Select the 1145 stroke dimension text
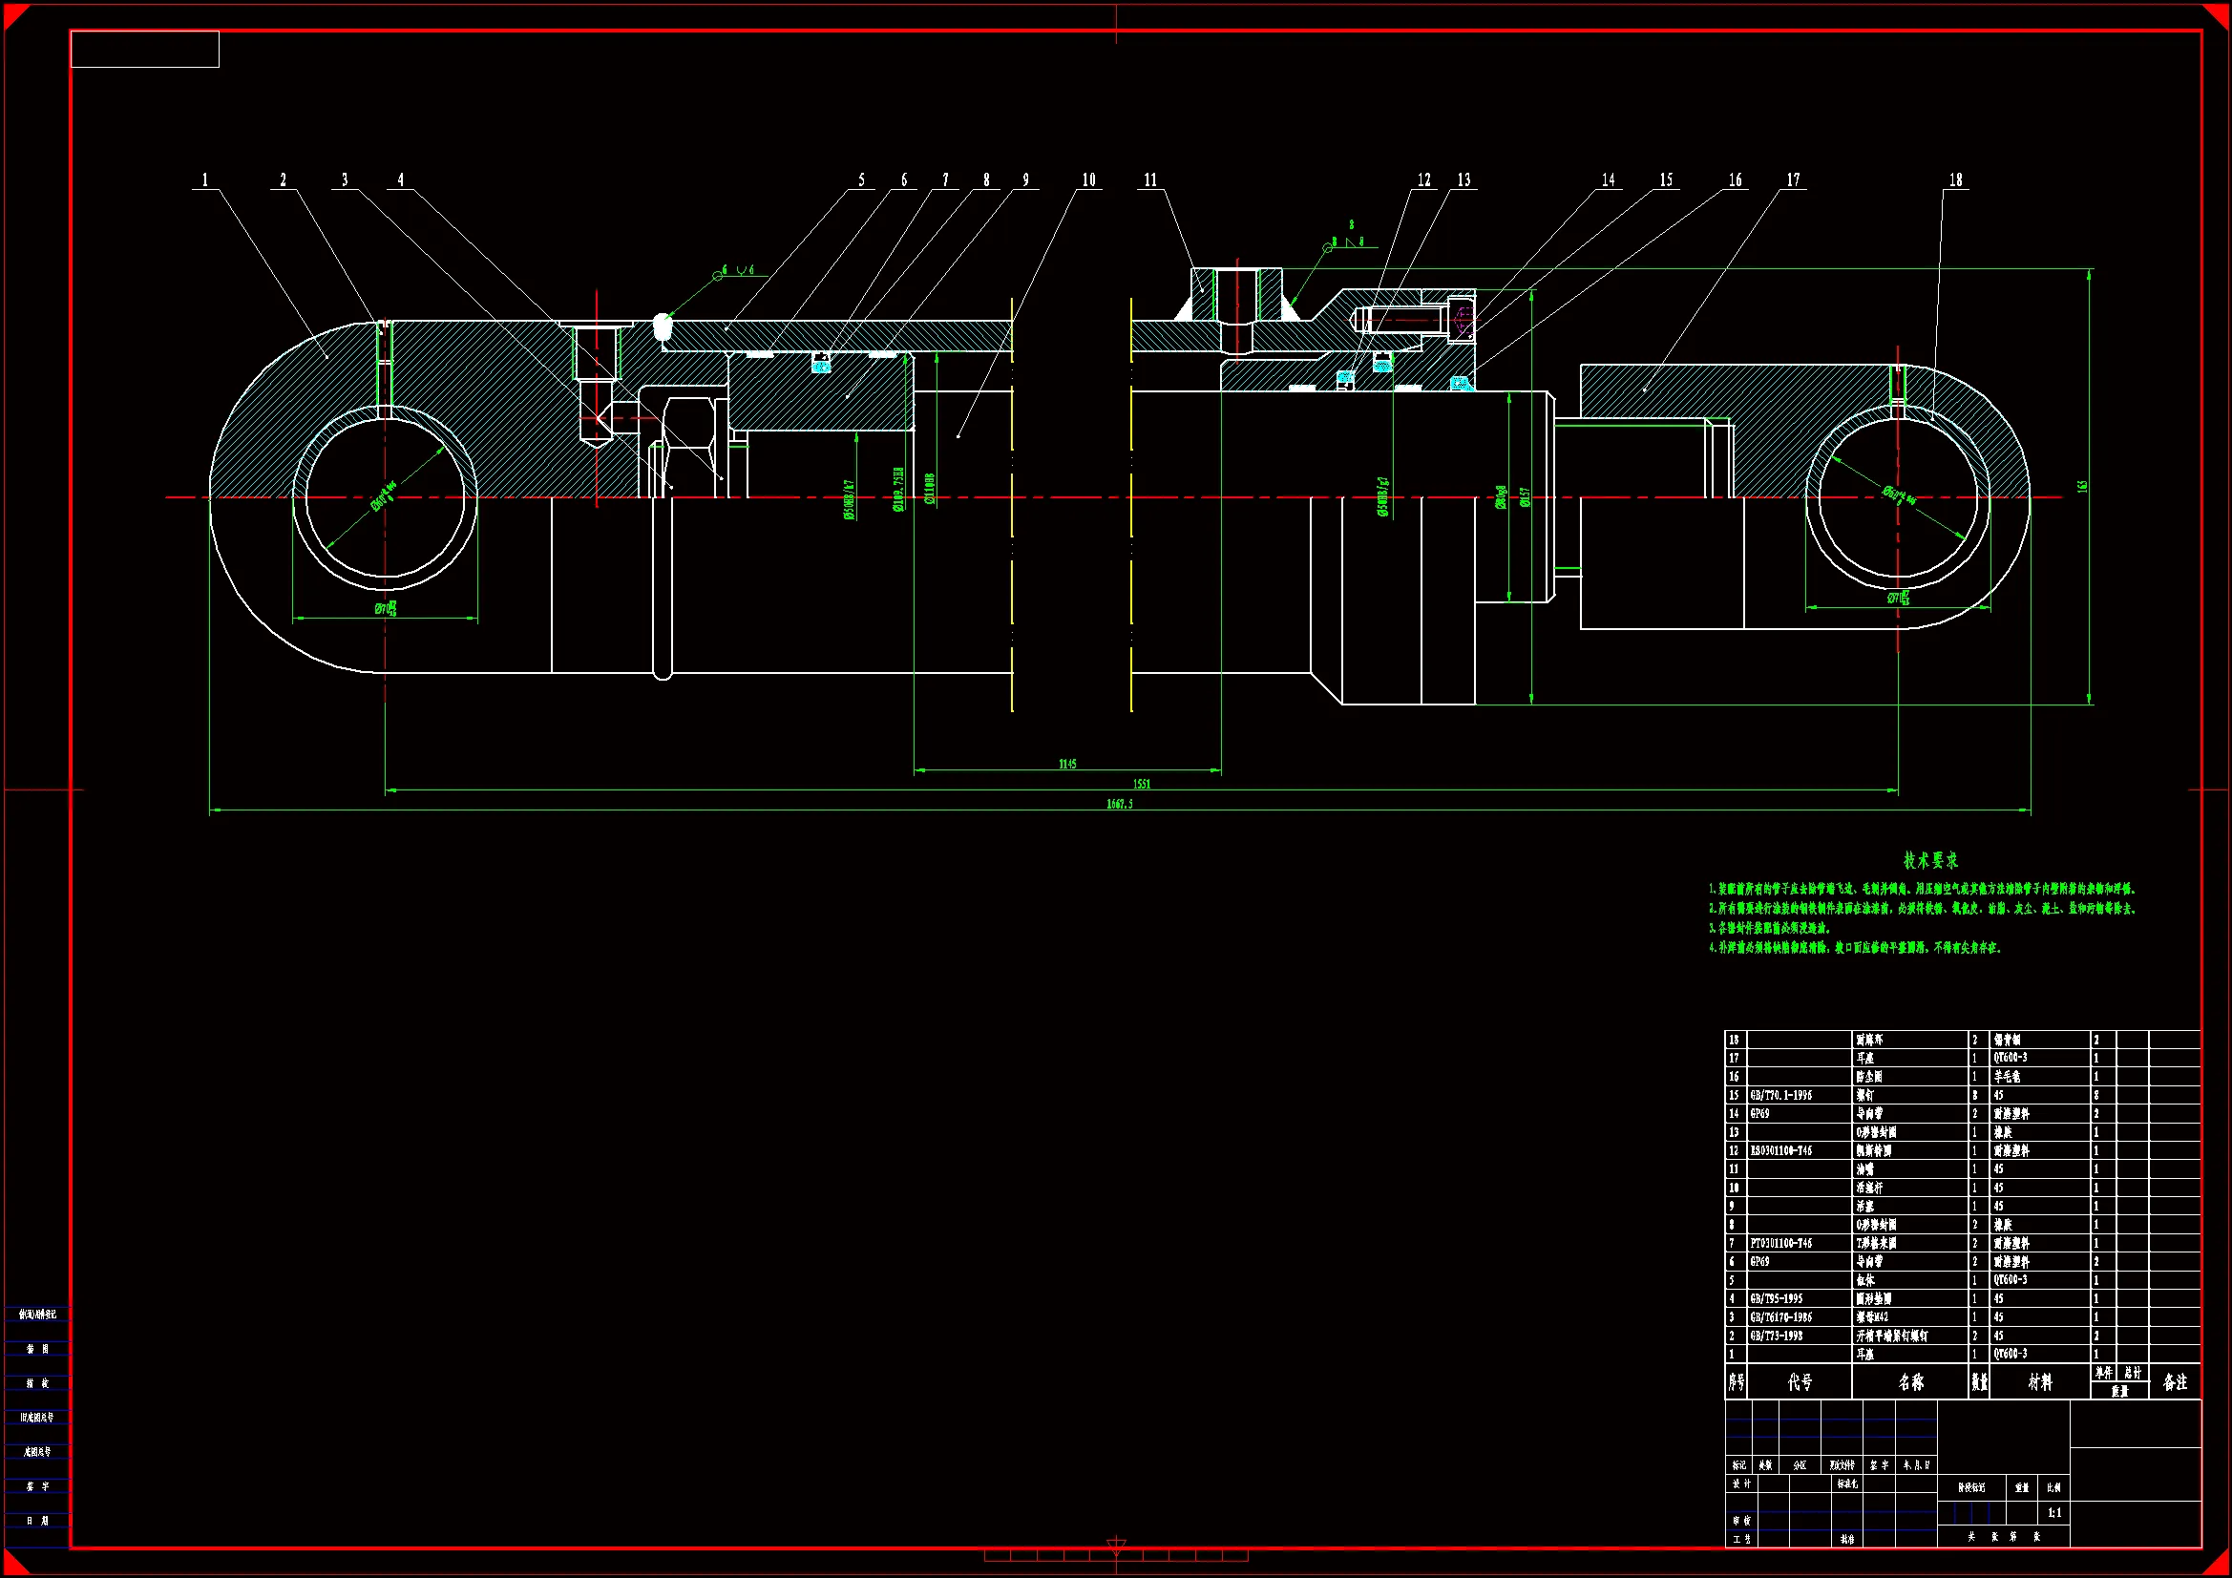This screenshot has width=2232, height=1578. tap(1067, 764)
